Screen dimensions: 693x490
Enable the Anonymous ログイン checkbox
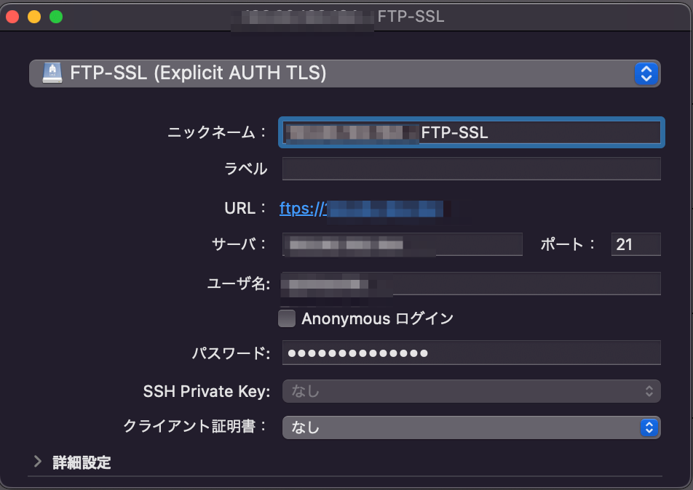(287, 318)
